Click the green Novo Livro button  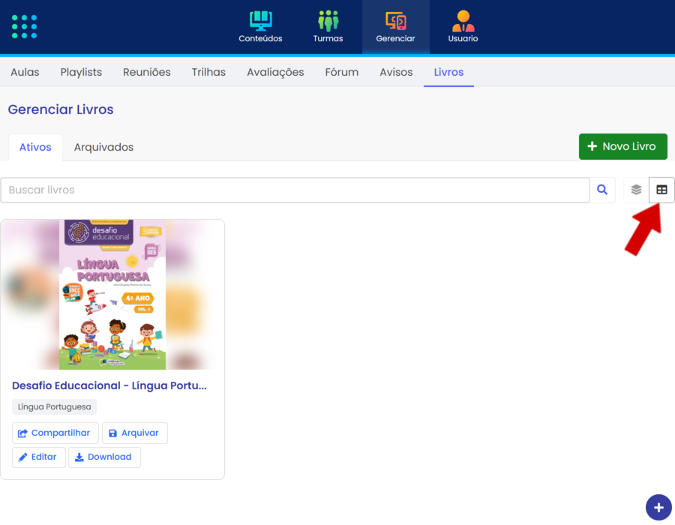point(622,146)
